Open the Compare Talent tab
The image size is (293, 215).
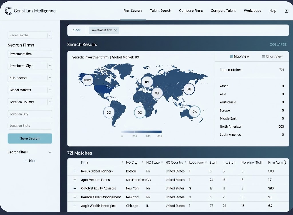pos(223,11)
